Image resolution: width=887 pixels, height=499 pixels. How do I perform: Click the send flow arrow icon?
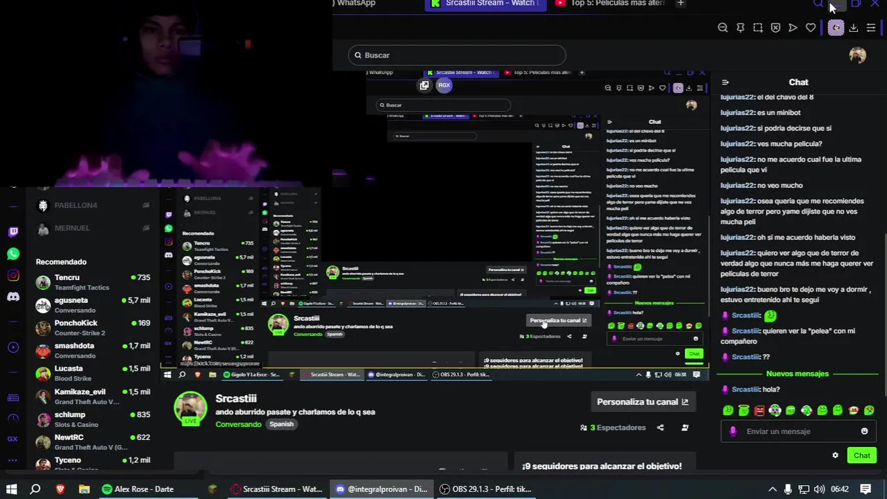tap(793, 28)
